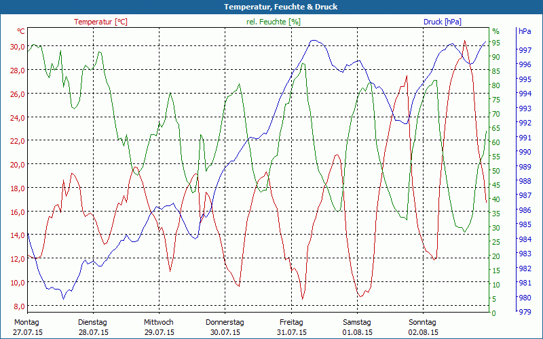
Task: Click '70' on the green humidity axis
Action: pyautogui.click(x=496, y=114)
